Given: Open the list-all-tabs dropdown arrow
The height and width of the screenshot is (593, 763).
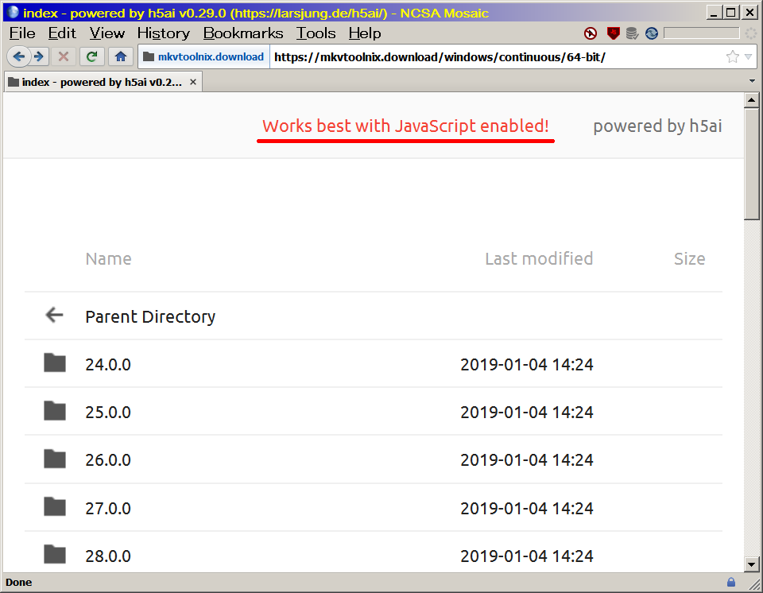Looking at the screenshot, I should point(752,81).
